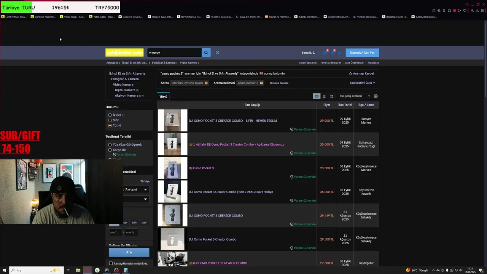Click the blue search magnifier button
Image resolution: width=487 pixels, height=274 pixels.
pyautogui.click(x=206, y=53)
